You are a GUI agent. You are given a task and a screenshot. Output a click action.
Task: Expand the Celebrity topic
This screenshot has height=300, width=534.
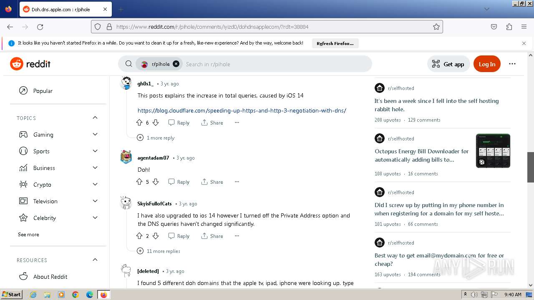[95, 217]
